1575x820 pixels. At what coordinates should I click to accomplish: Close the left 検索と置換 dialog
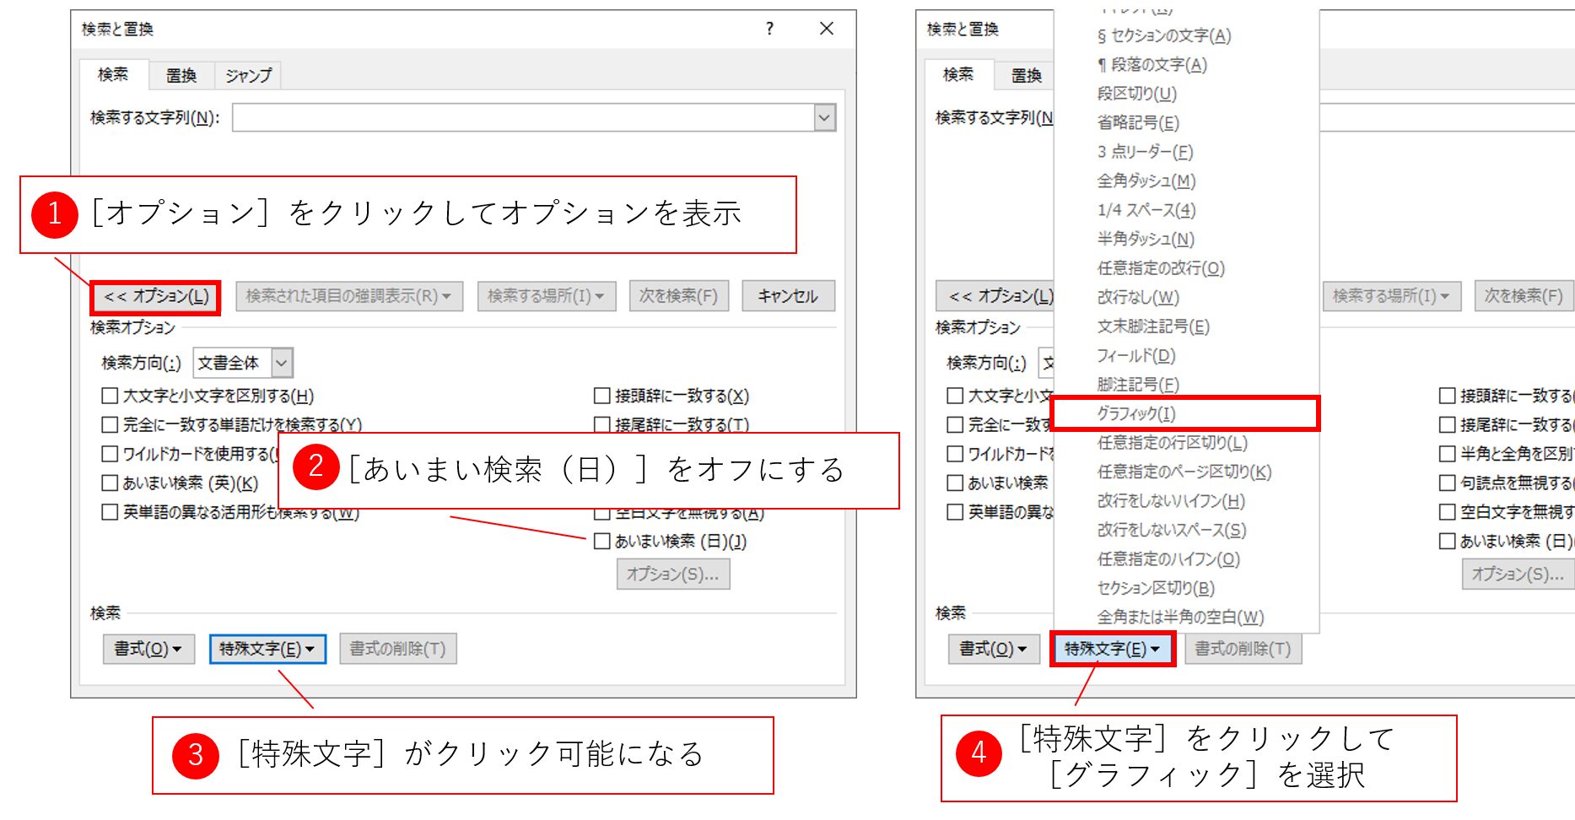(x=827, y=29)
